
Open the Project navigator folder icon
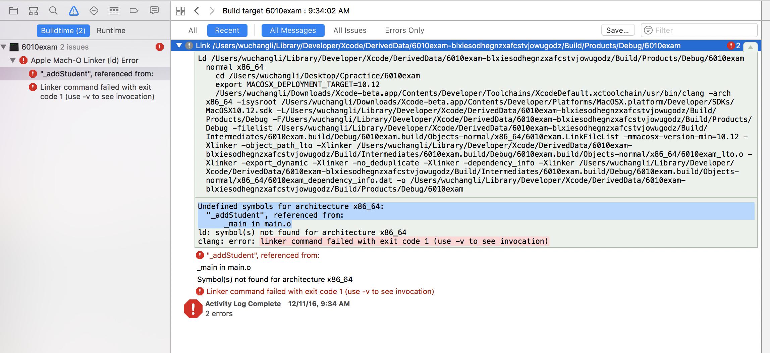[13, 11]
